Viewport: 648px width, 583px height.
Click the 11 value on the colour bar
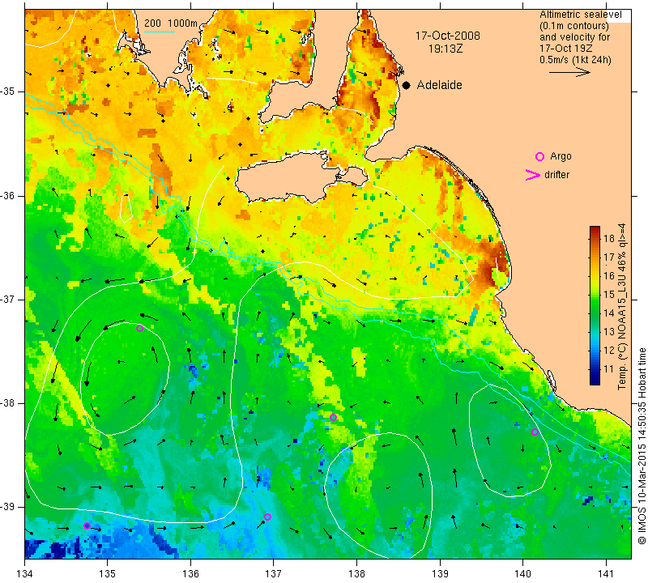(609, 369)
